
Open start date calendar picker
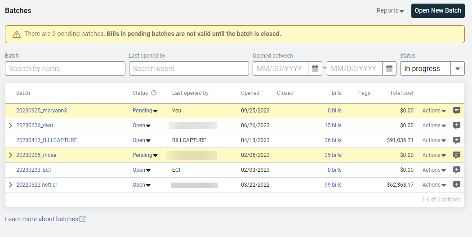tap(315, 68)
